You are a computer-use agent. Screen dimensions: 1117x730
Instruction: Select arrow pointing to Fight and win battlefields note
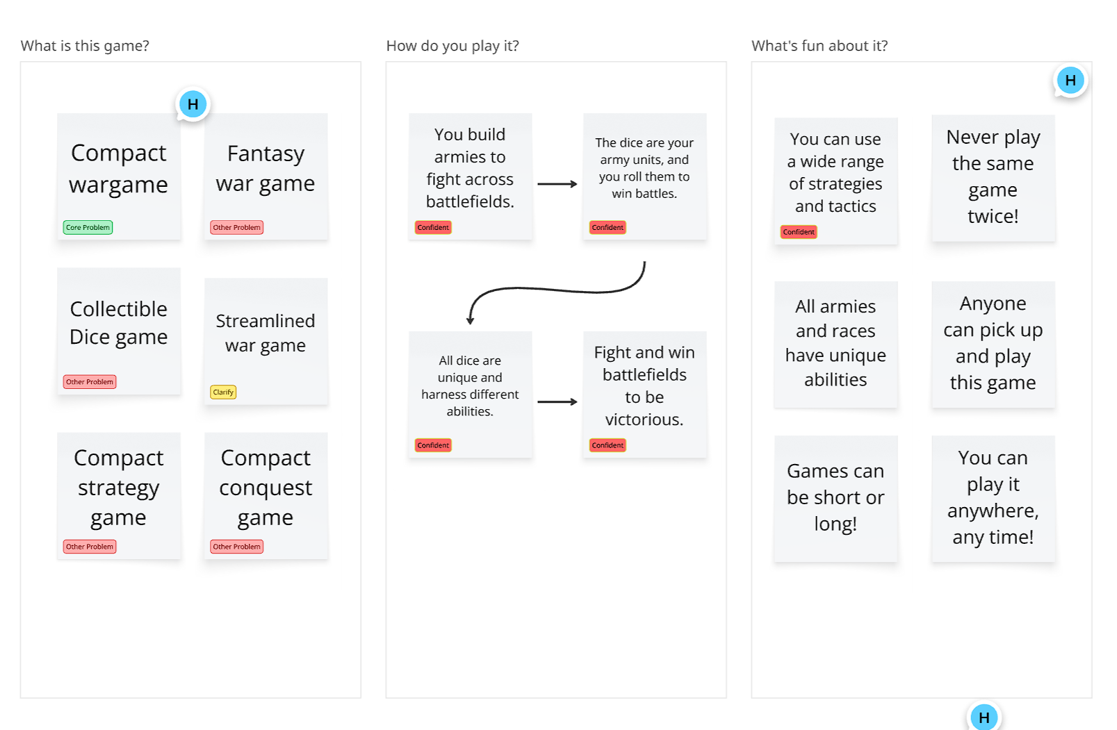(x=557, y=401)
